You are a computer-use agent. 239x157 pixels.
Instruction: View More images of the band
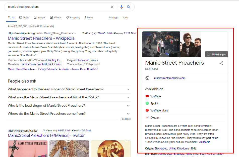tap(216, 55)
